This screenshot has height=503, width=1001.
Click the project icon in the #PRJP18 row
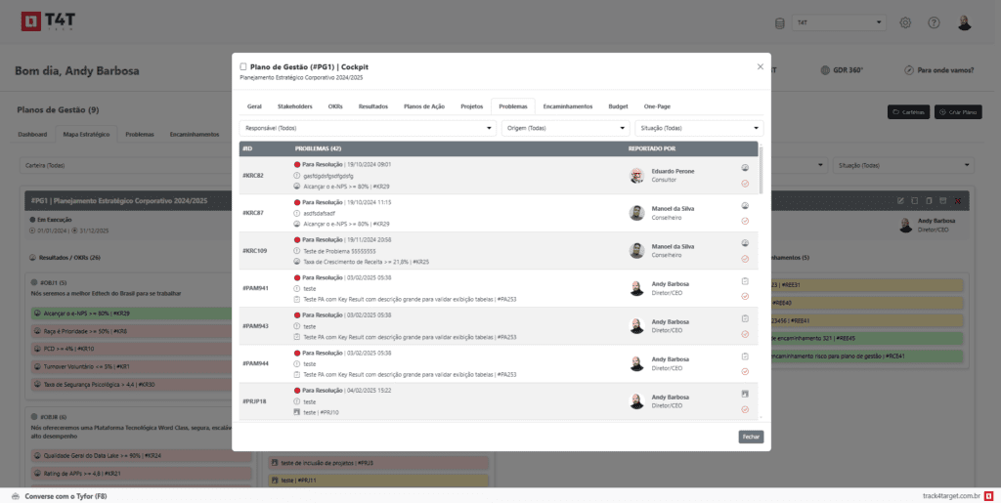745,394
